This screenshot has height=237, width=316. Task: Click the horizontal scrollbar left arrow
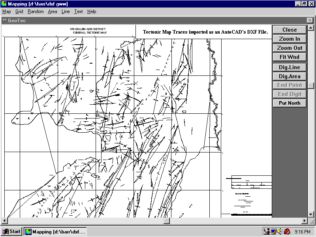(x=4, y=221)
